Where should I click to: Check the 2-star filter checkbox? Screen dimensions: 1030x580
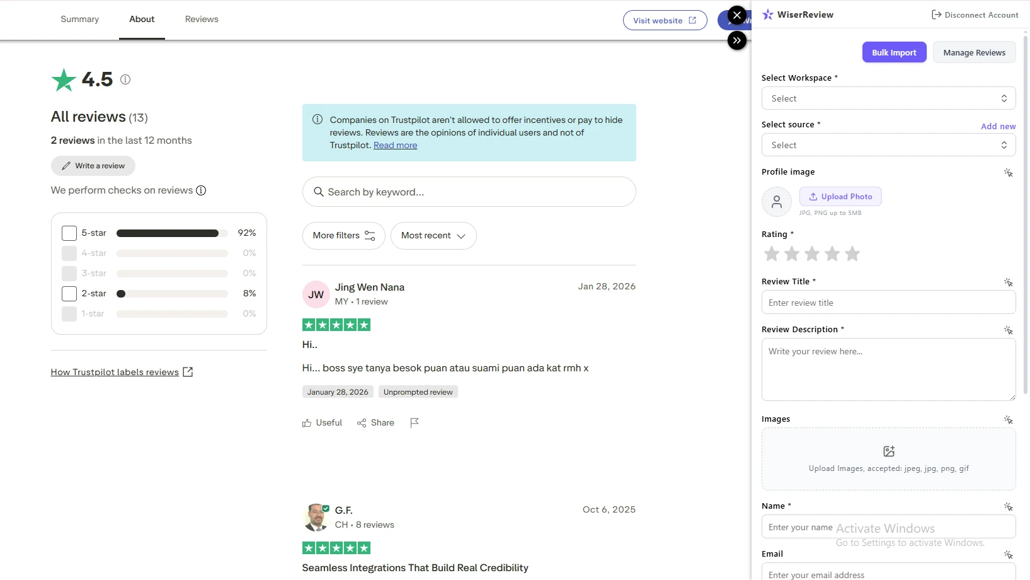pyautogui.click(x=69, y=294)
